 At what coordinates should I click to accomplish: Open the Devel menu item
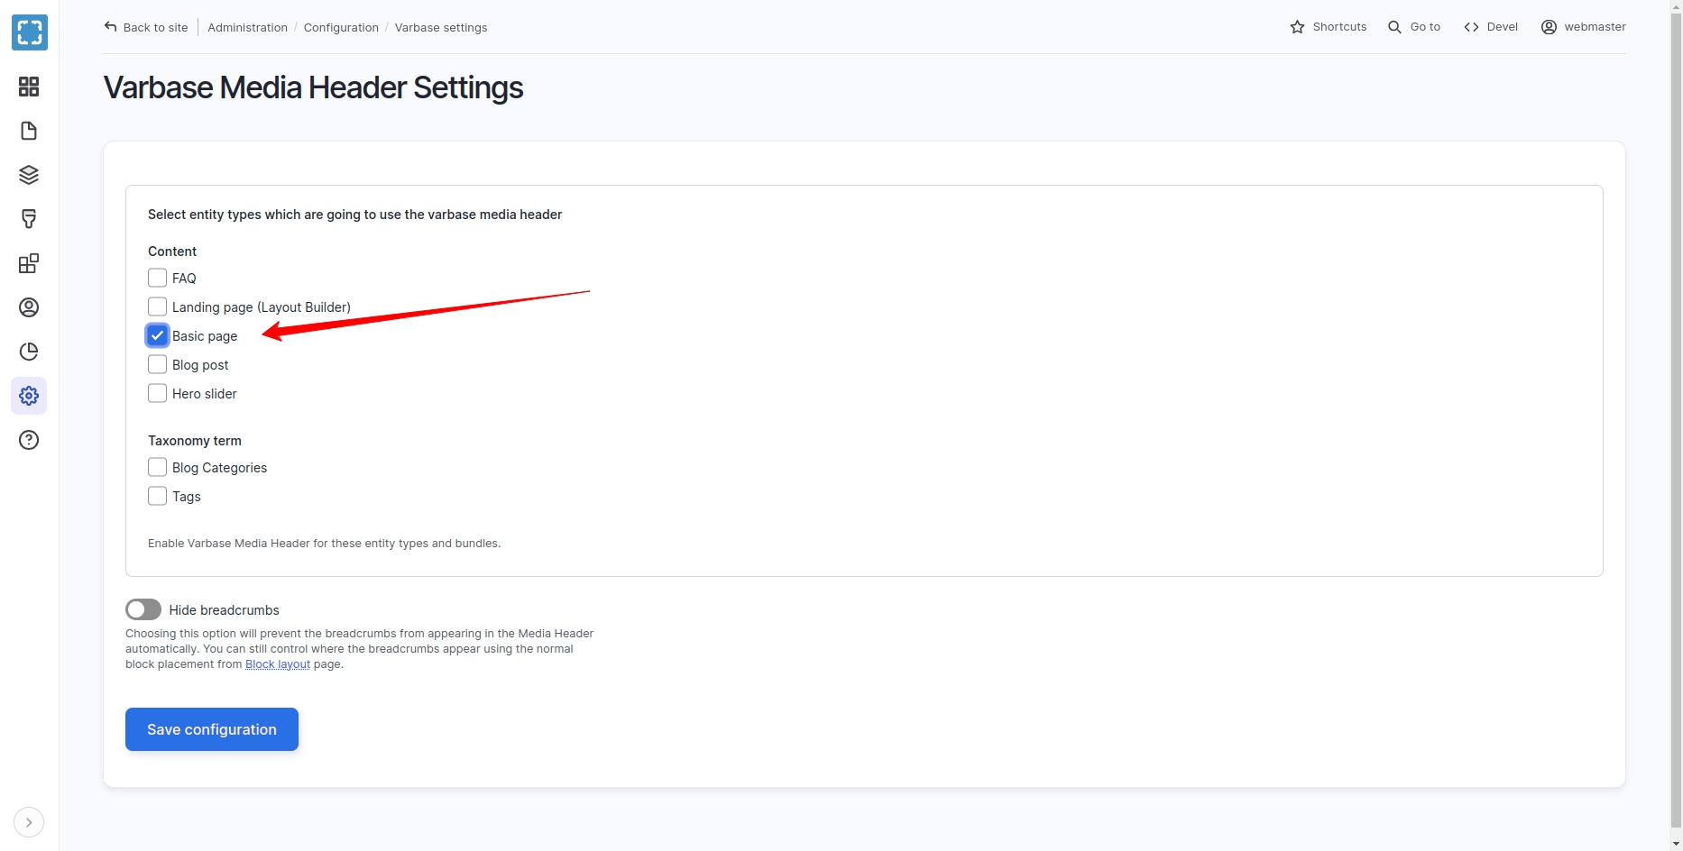1491,27
